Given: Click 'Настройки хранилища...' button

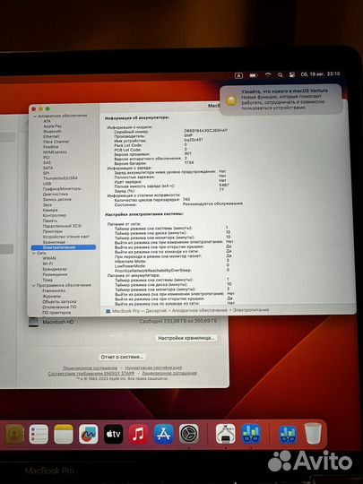Looking at the screenshot, I should [x=186, y=338].
